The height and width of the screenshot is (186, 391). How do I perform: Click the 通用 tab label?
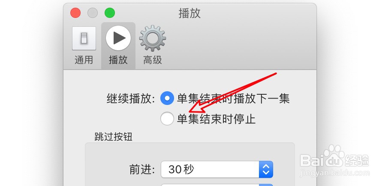84,60
